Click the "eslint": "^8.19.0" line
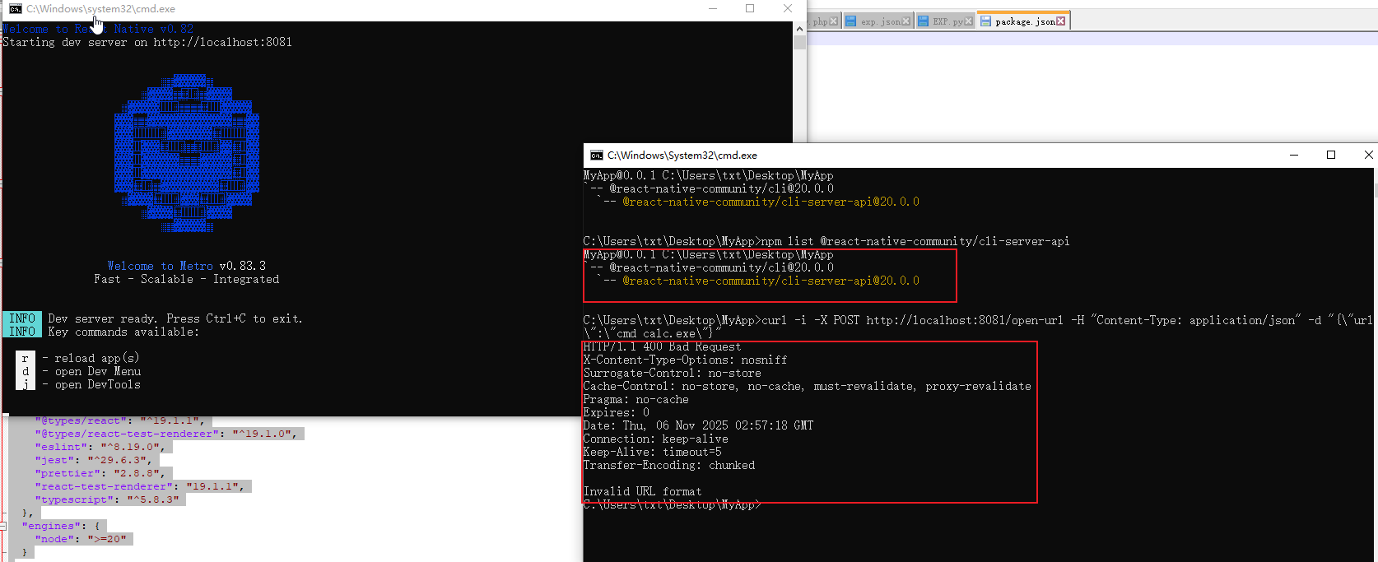 pyautogui.click(x=100, y=447)
